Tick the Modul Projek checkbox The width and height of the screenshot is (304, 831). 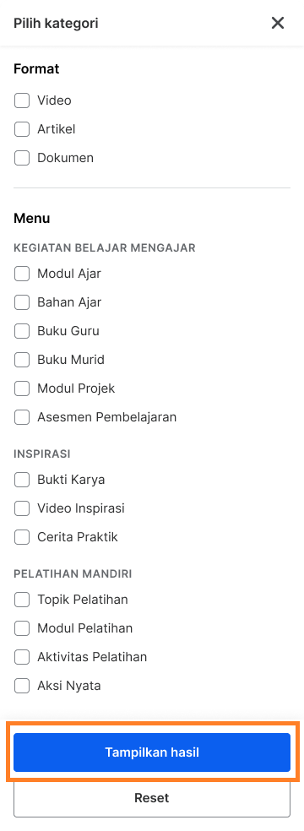click(22, 388)
